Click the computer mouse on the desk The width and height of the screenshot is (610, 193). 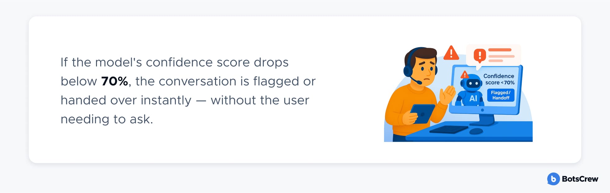click(x=476, y=131)
